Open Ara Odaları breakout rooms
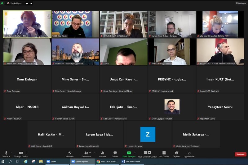248x165 pixels. click(164, 154)
